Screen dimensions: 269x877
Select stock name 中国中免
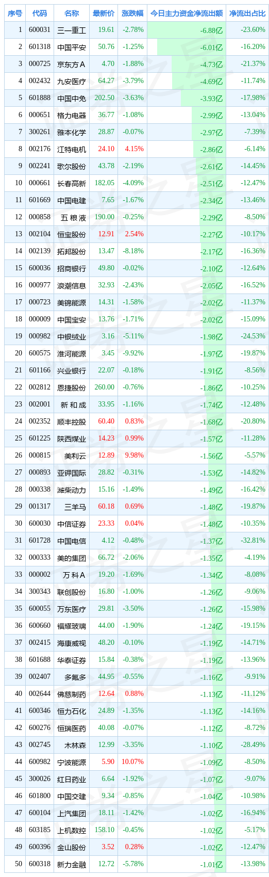point(72,98)
